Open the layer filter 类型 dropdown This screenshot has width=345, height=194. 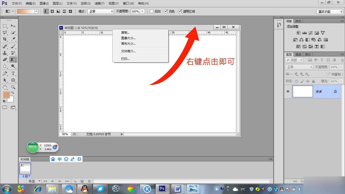pos(294,60)
